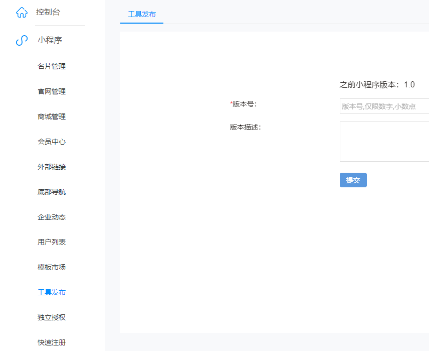
Task: Open the 小程序 section
Action: [x=50, y=40]
